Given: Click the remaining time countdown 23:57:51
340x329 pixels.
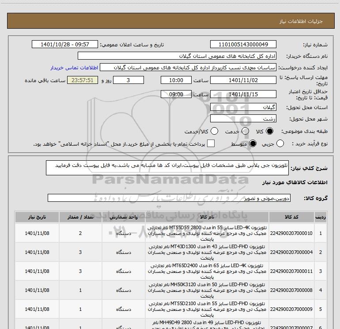Looking at the screenshot, I should click(83, 80).
